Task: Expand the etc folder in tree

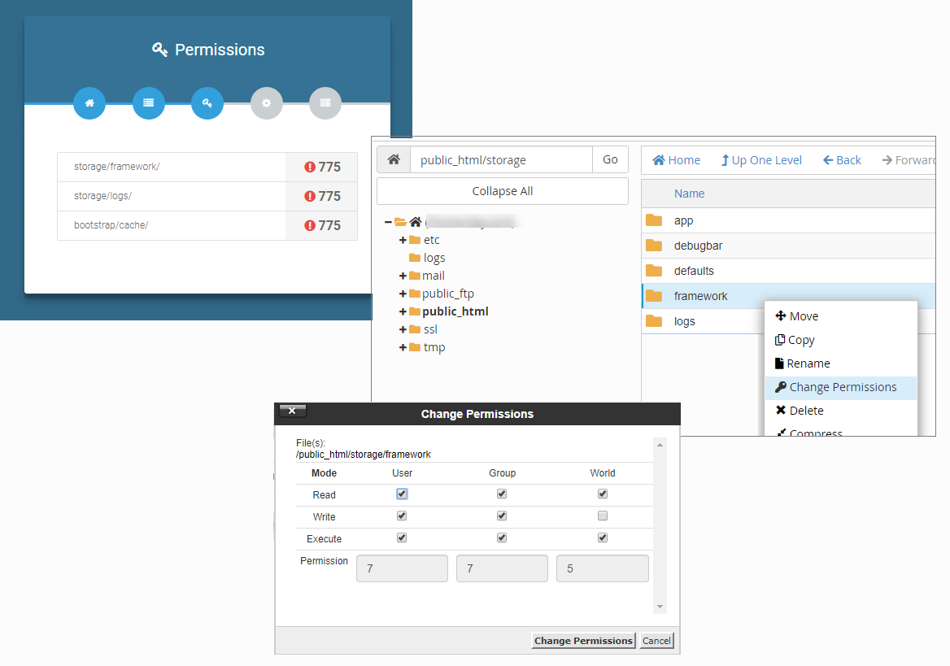Action: 403,240
